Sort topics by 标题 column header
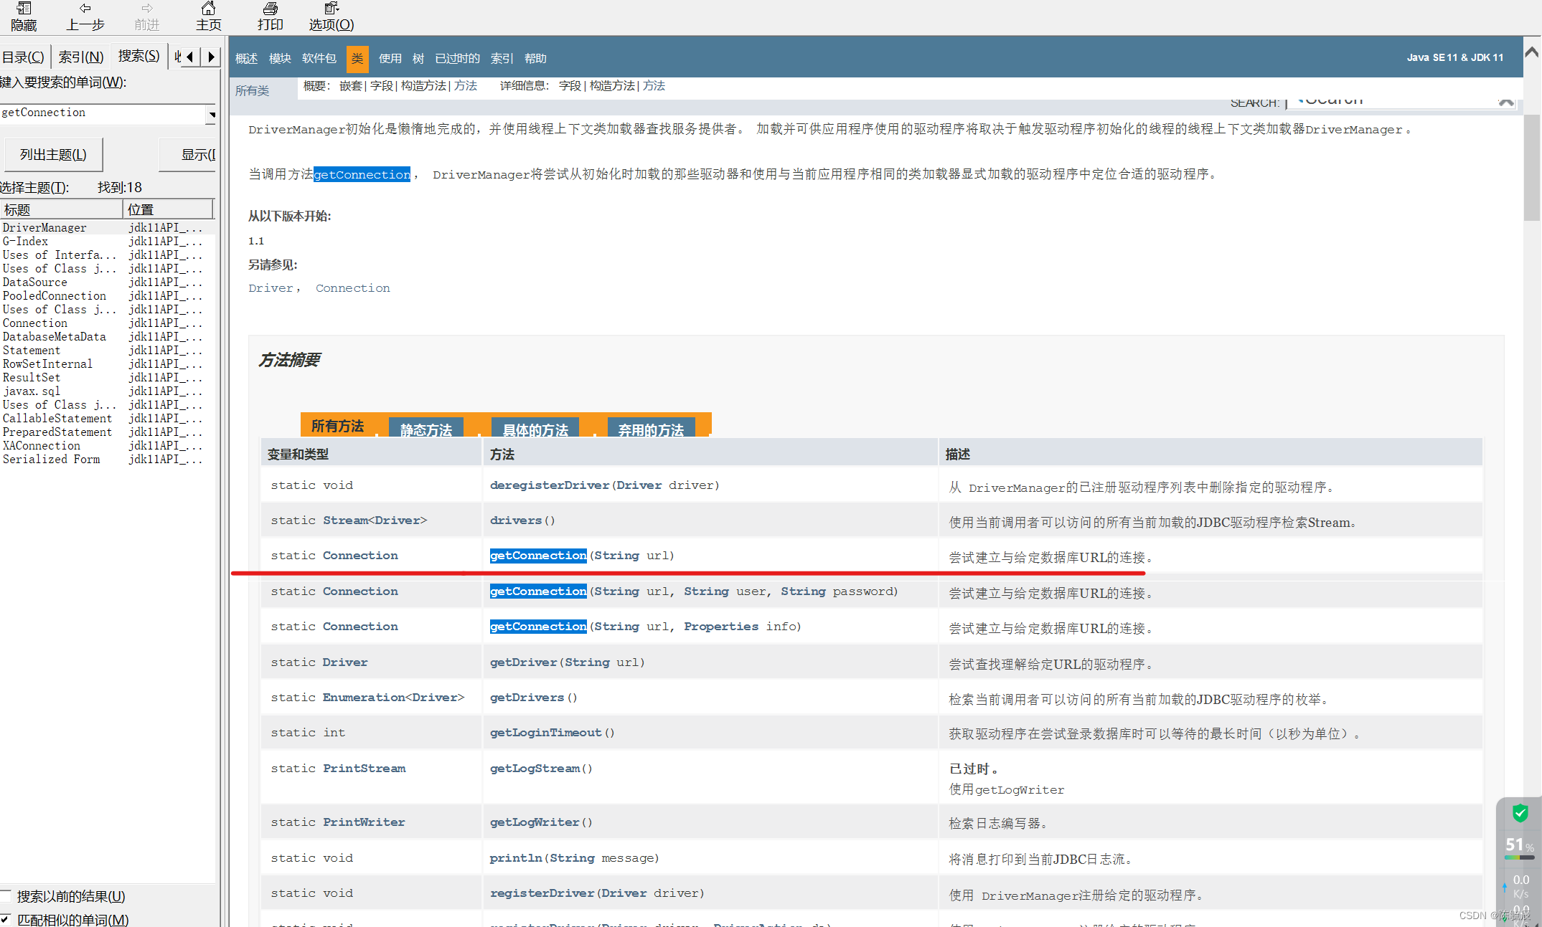This screenshot has height=927, width=1542. click(62, 209)
